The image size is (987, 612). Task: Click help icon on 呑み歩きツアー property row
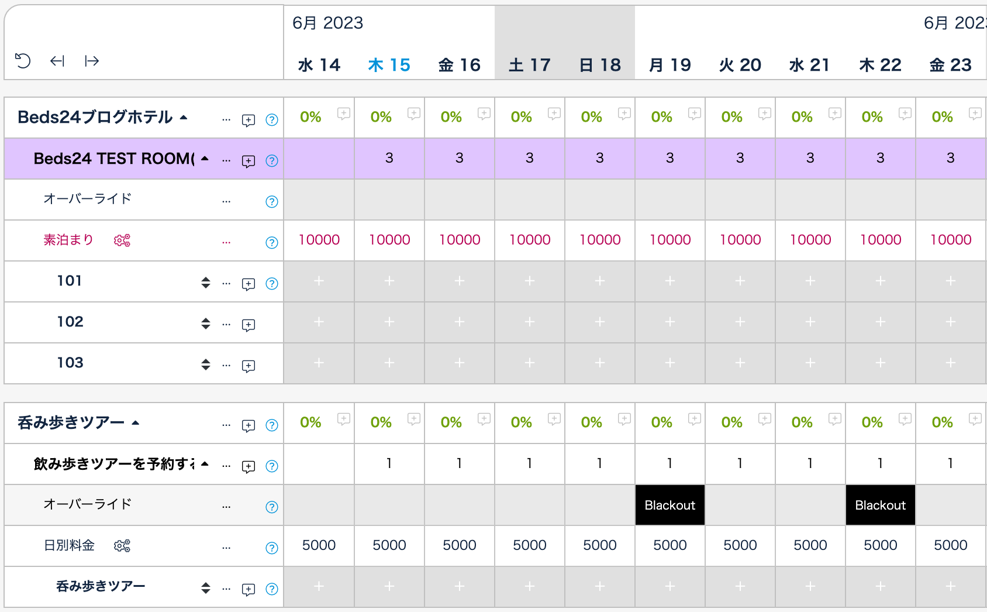click(x=271, y=425)
